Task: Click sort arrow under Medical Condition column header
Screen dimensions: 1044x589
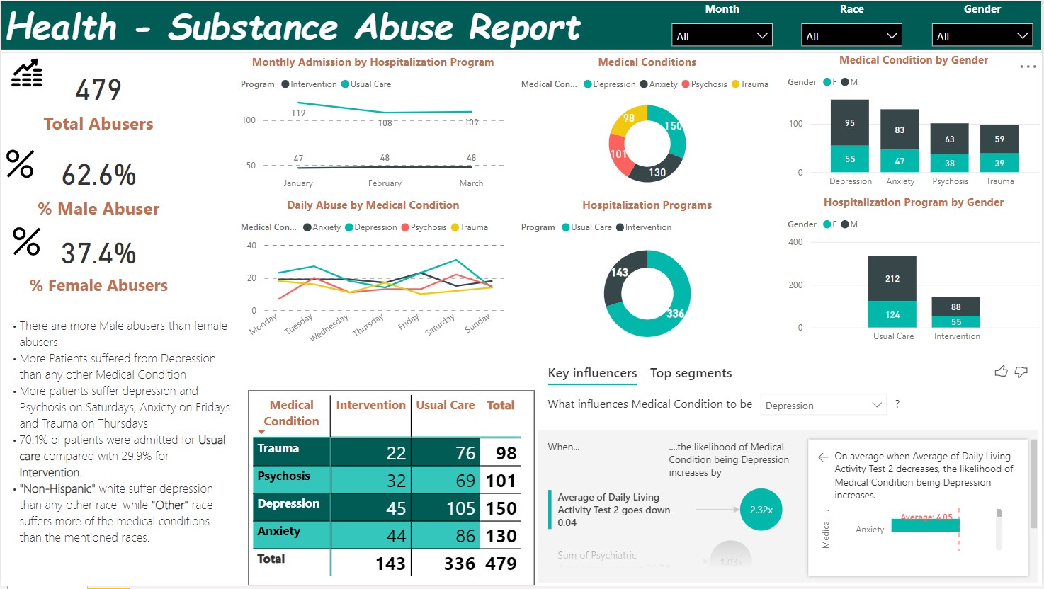Action: [261, 431]
